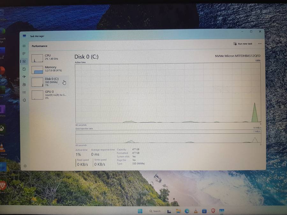The image size is (287, 215).
Task: Open Task Manager settings gear
Action: coord(25,166)
